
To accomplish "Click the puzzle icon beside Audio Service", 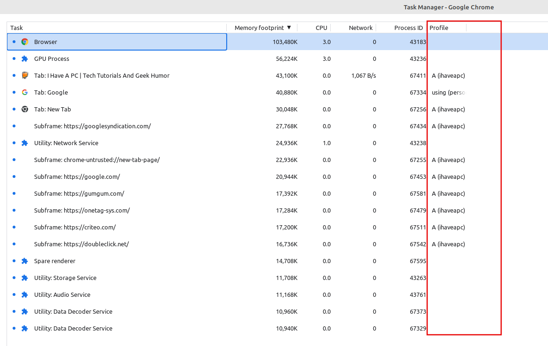I will pyautogui.click(x=25, y=294).
